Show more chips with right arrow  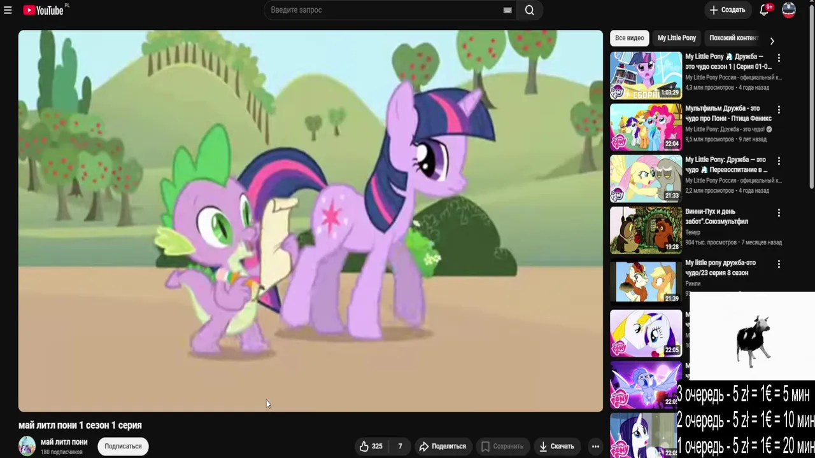pos(772,41)
